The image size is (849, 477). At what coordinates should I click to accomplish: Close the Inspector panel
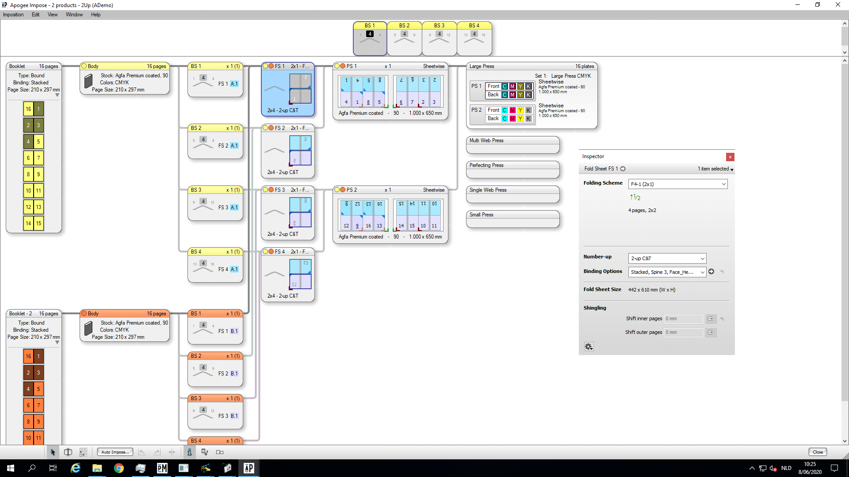click(x=730, y=157)
